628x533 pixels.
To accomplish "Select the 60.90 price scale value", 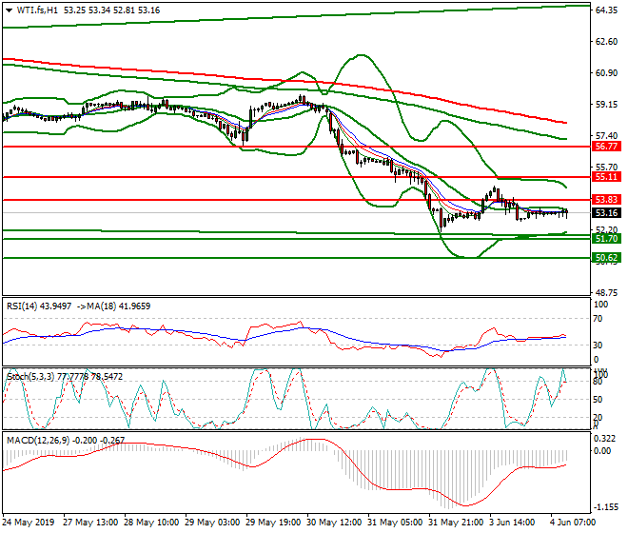I will pos(606,73).
